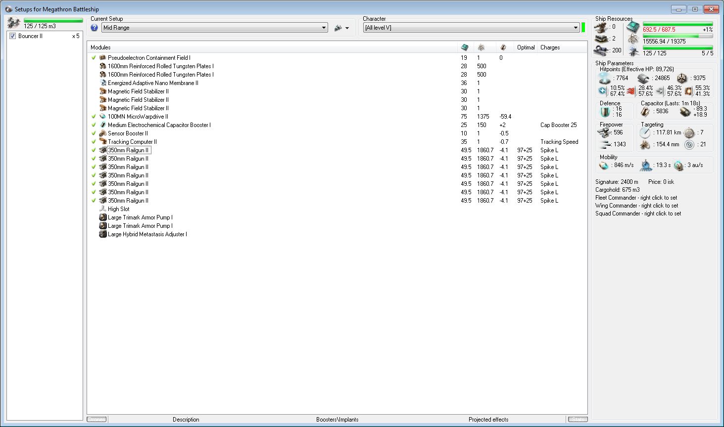The height and width of the screenshot is (427, 724).
Task: Click the Charges column header
Action: (x=562, y=47)
